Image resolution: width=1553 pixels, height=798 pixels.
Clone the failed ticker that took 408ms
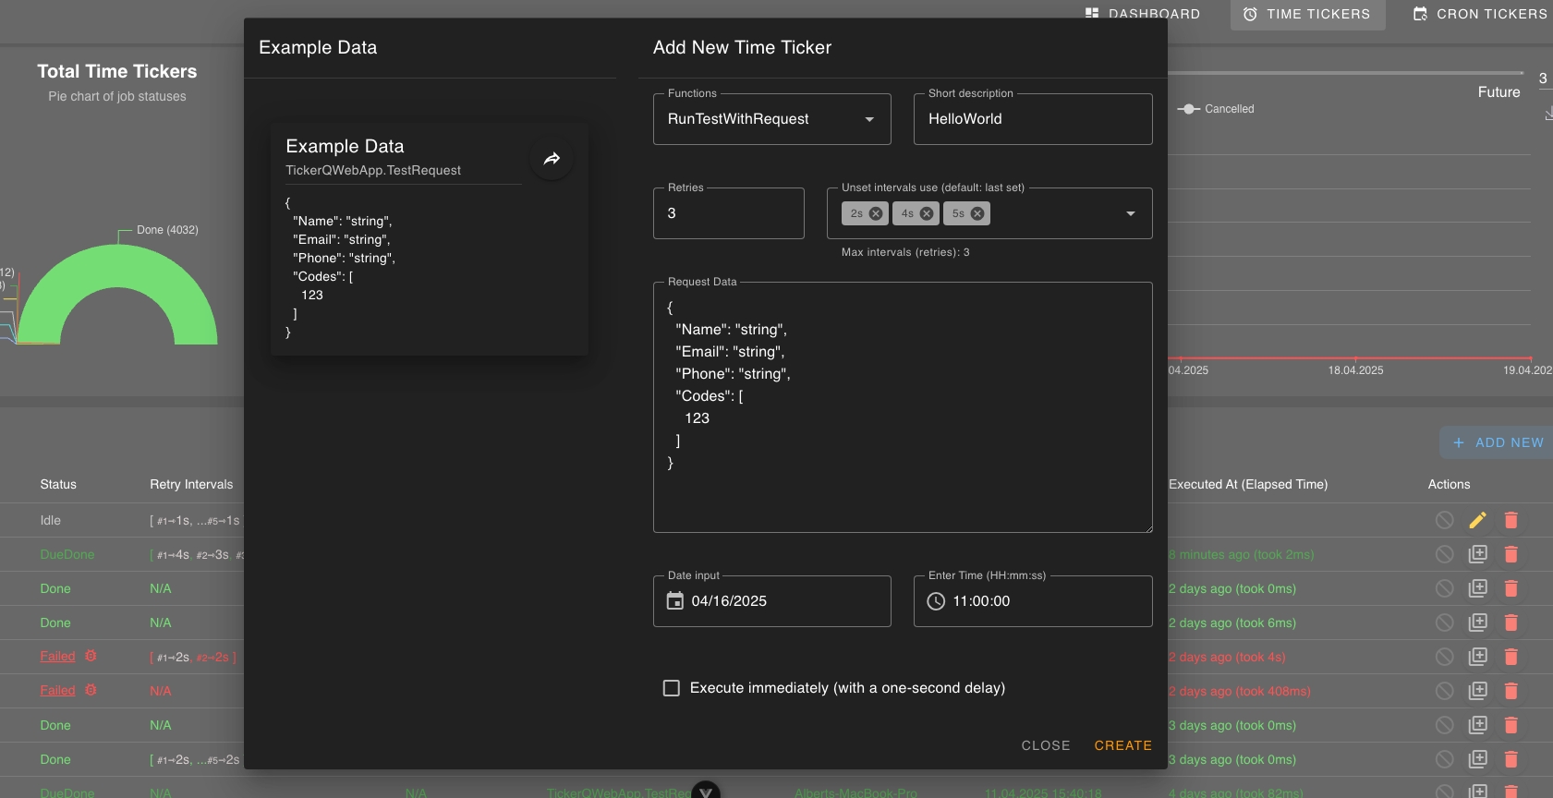click(x=1478, y=691)
